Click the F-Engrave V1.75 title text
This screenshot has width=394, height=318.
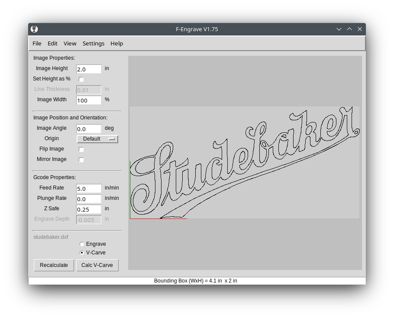pyautogui.click(x=197, y=29)
